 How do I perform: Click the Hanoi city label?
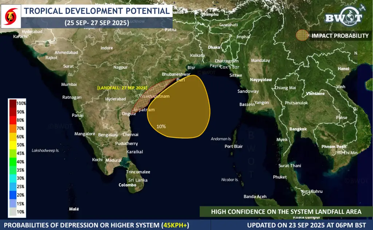pyautogui.click(x=343, y=69)
